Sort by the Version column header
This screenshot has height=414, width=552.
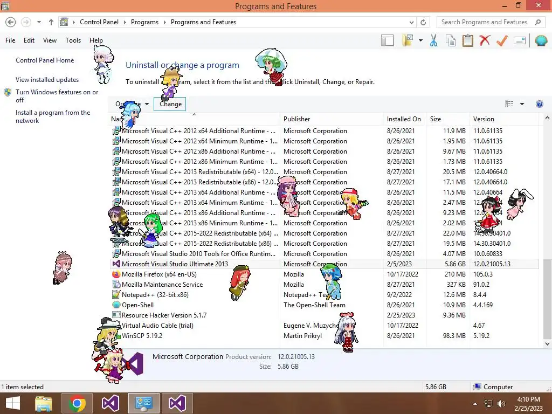pos(504,119)
